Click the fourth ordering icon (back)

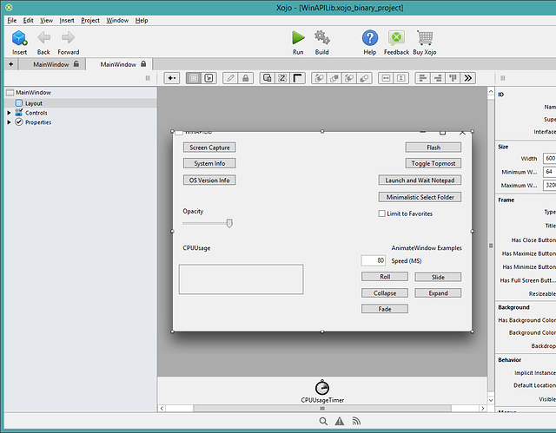364,78
